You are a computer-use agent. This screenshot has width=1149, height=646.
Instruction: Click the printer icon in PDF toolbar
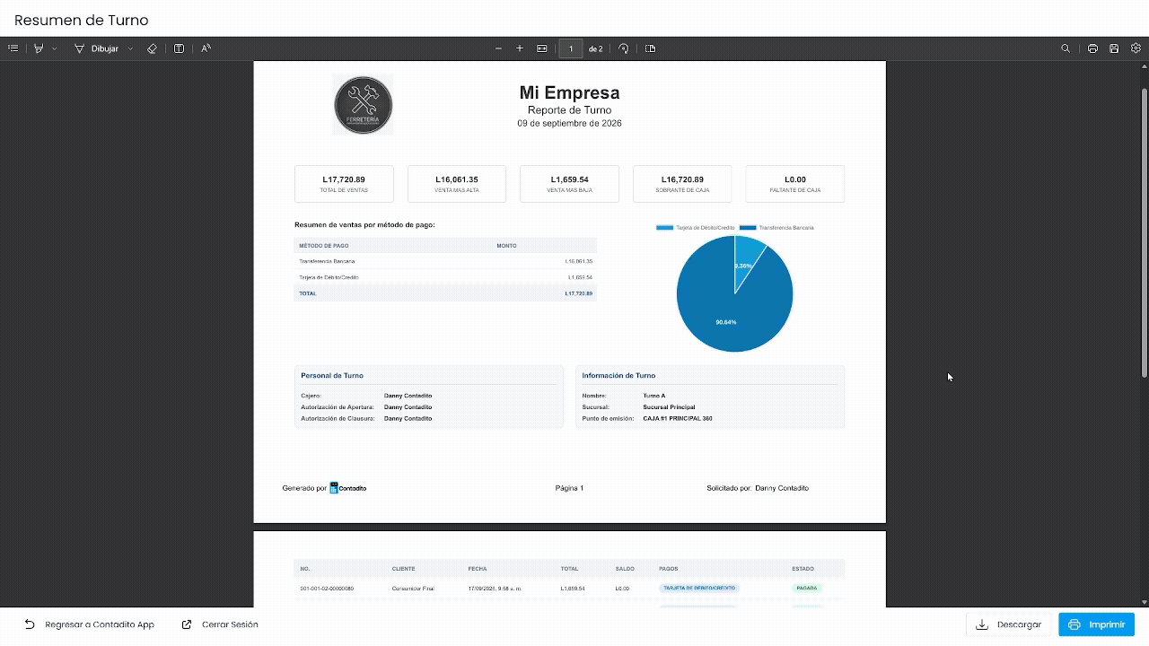point(1092,48)
